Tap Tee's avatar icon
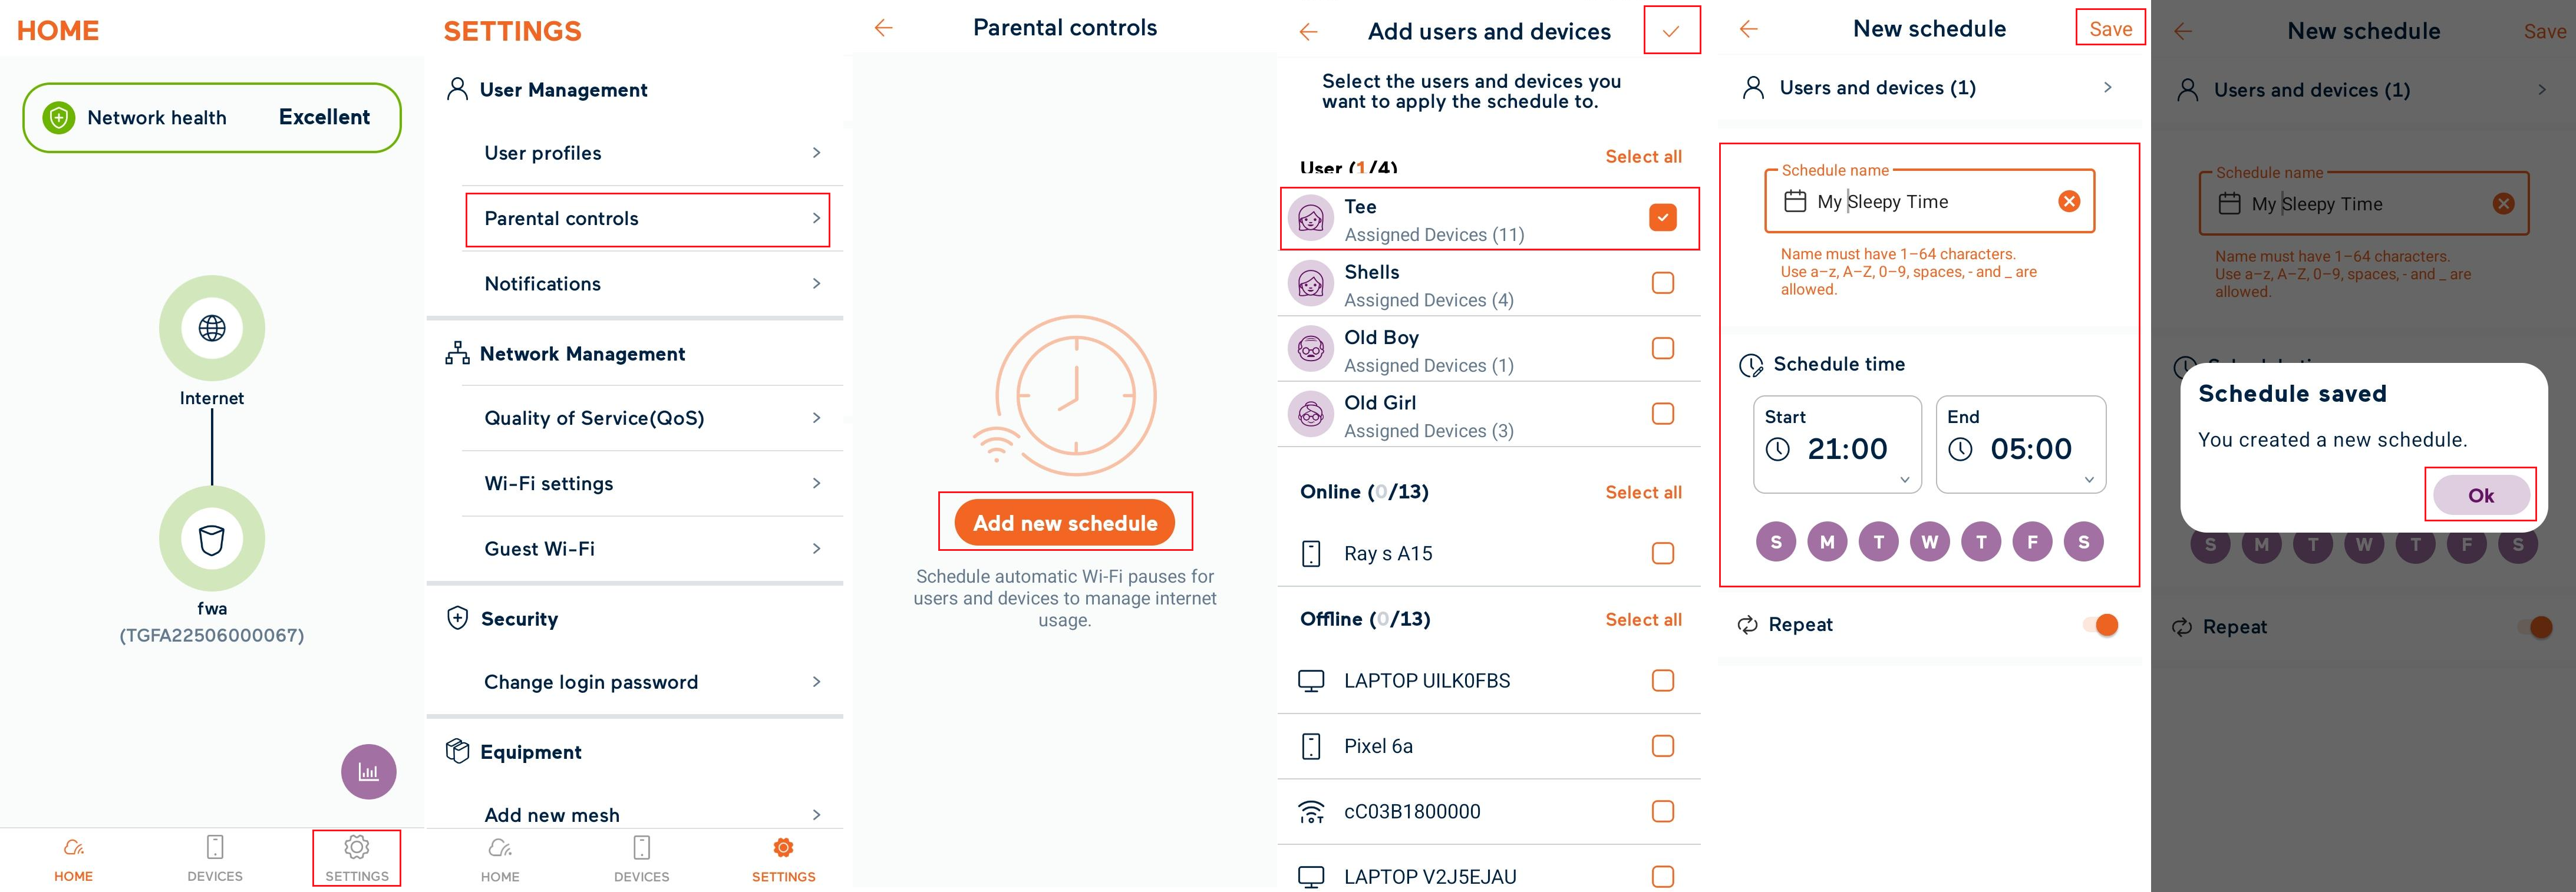This screenshot has height=892, width=2576. tap(1310, 218)
